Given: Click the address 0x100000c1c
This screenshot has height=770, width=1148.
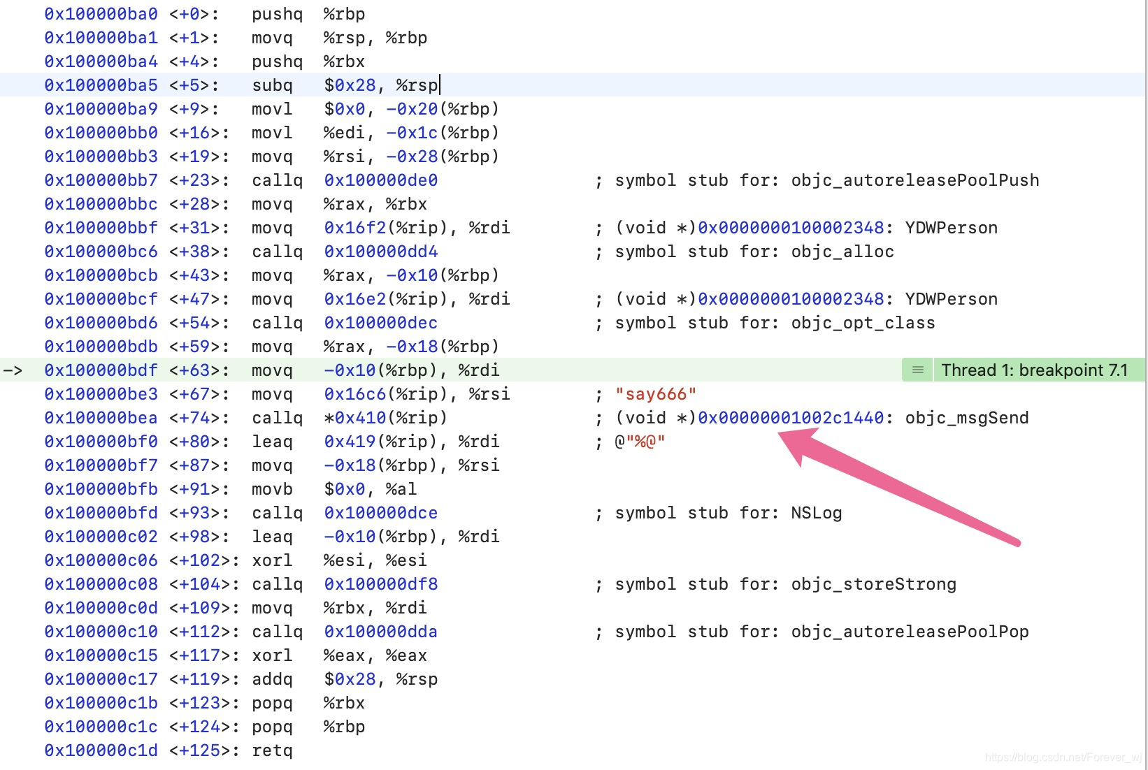Looking at the screenshot, I should (101, 727).
